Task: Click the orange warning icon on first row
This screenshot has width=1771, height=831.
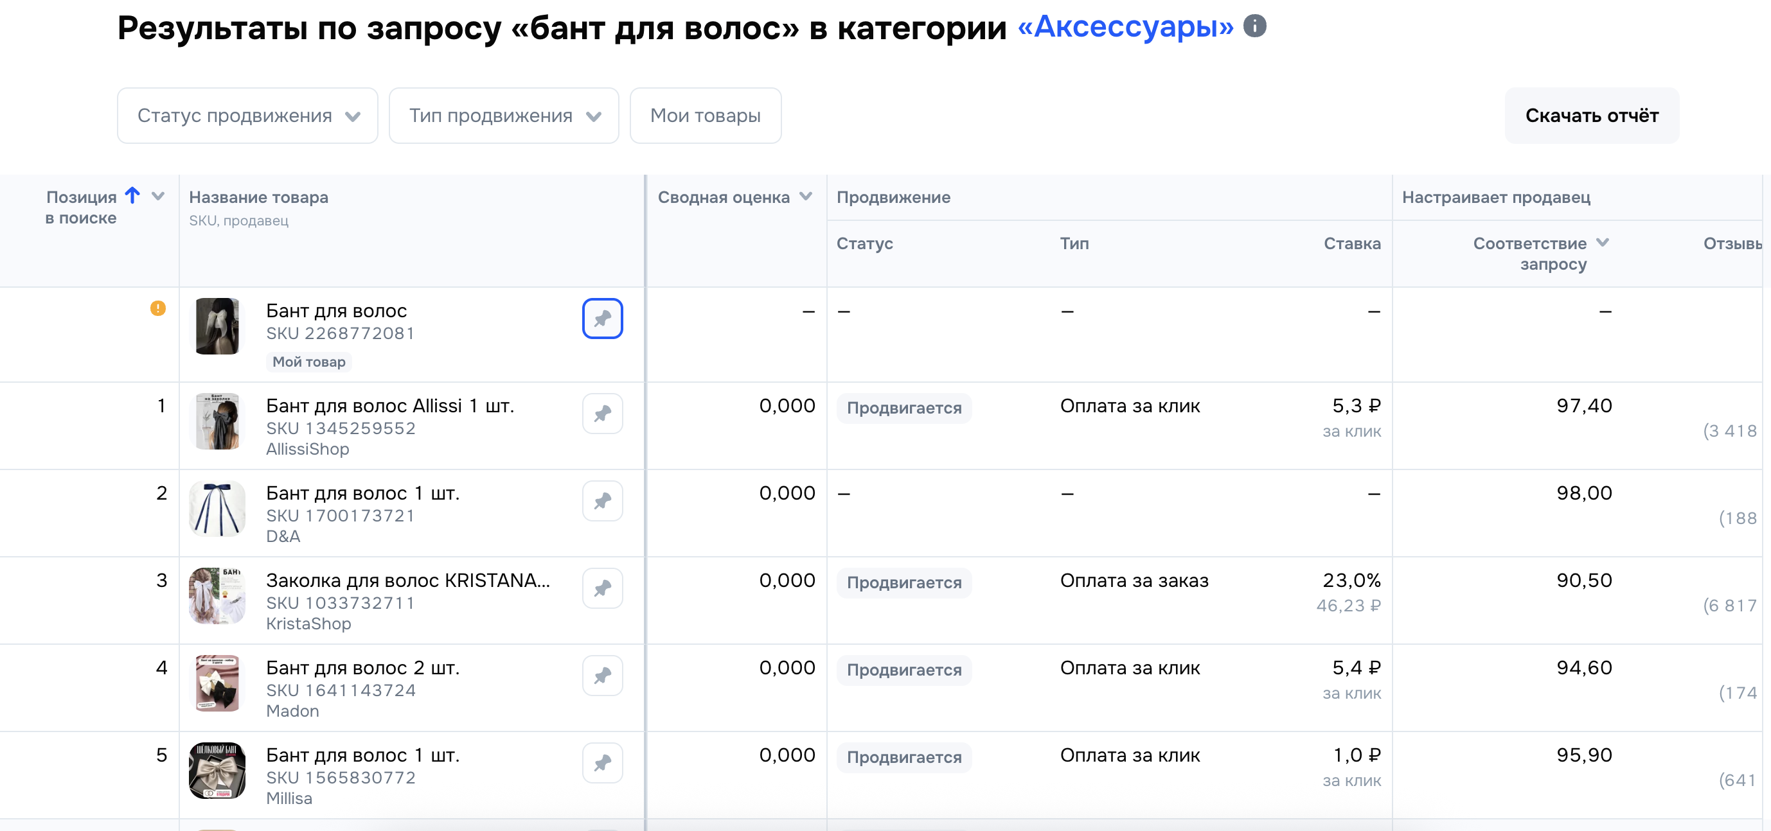Action: (x=158, y=308)
